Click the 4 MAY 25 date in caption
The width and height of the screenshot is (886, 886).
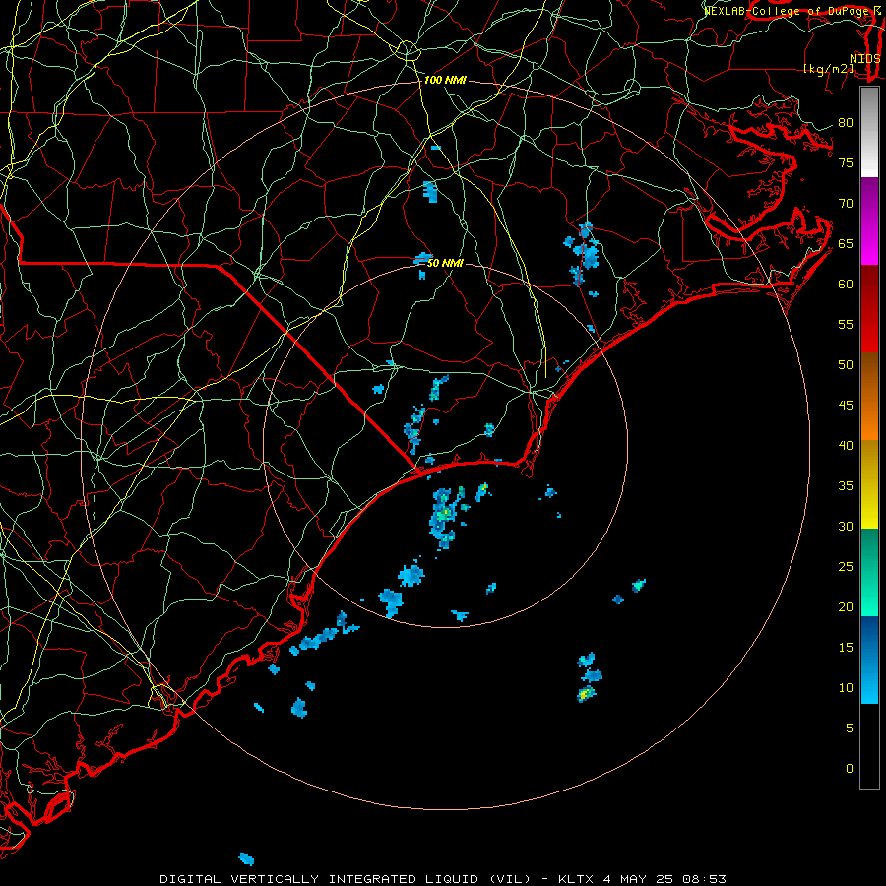click(x=638, y=879)
